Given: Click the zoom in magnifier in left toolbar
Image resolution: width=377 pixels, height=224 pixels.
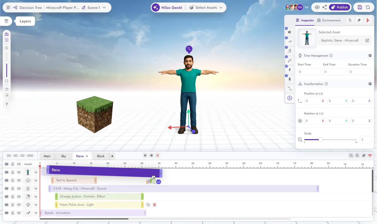Looking at the screenshot, I should click(7, 48).
